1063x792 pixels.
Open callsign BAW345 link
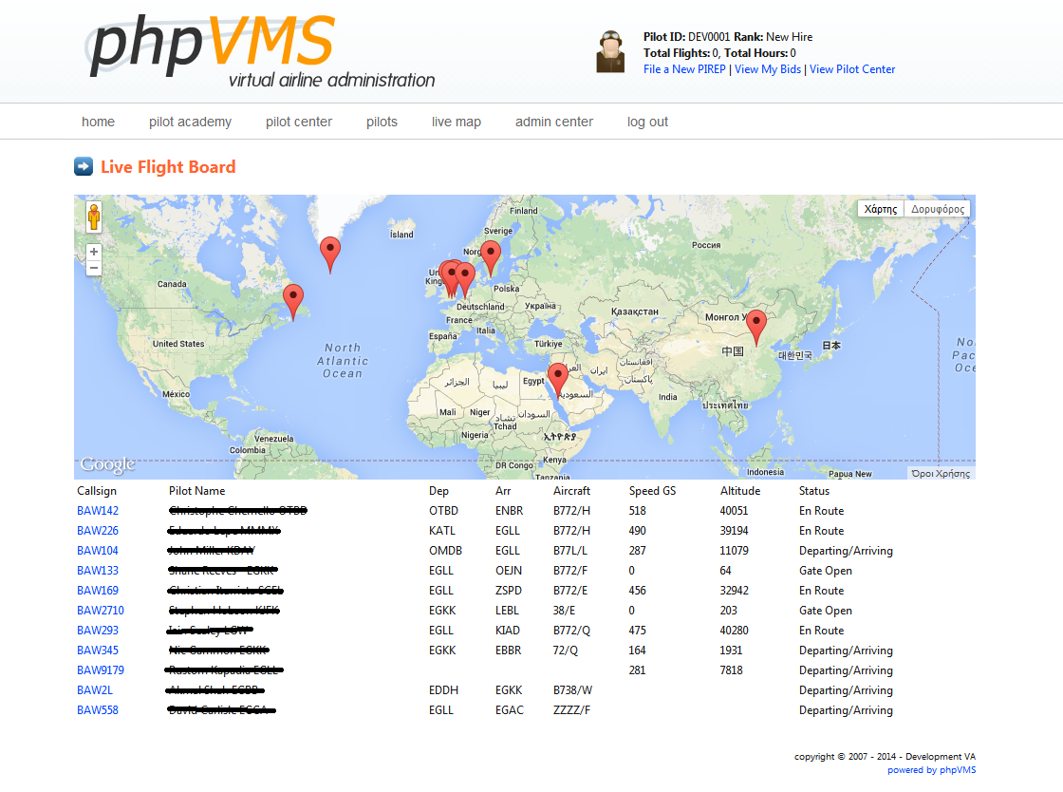(98, 651)
